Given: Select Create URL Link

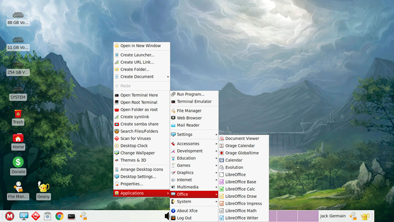Looking at the screenshot, I should click(142, 62).
